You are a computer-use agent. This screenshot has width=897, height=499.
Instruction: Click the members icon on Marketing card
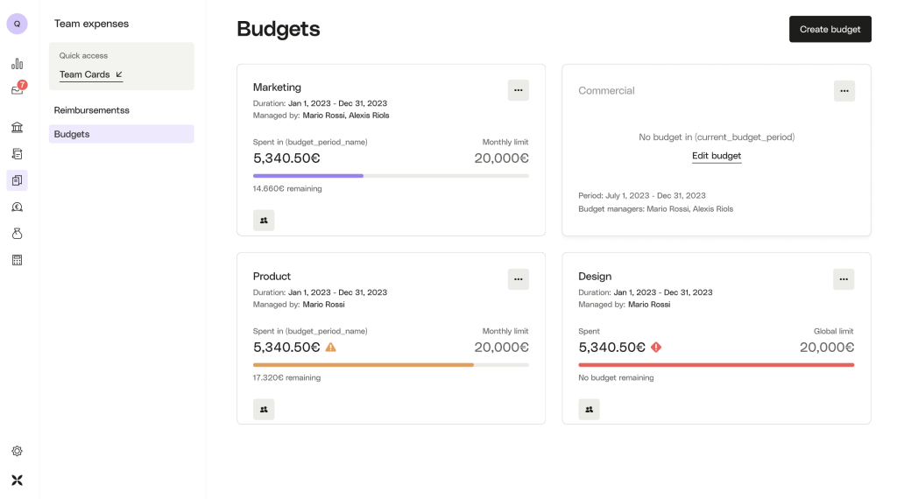(x=264, y=221)
